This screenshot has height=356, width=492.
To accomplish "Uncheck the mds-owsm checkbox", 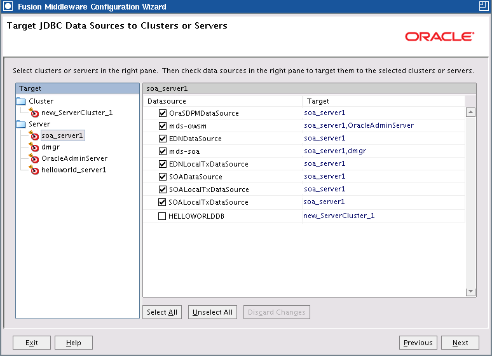I will (163, 126).
